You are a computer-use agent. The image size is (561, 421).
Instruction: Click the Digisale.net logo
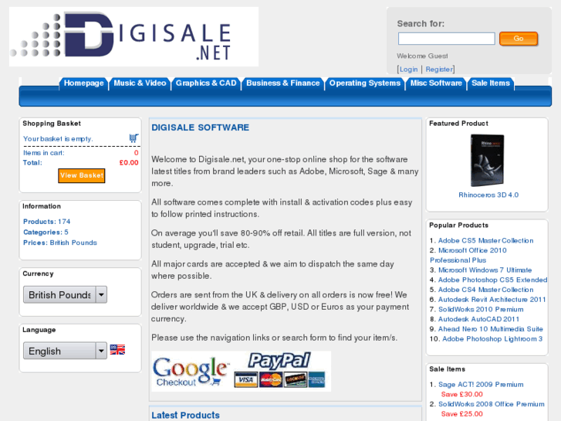[133, 36]
